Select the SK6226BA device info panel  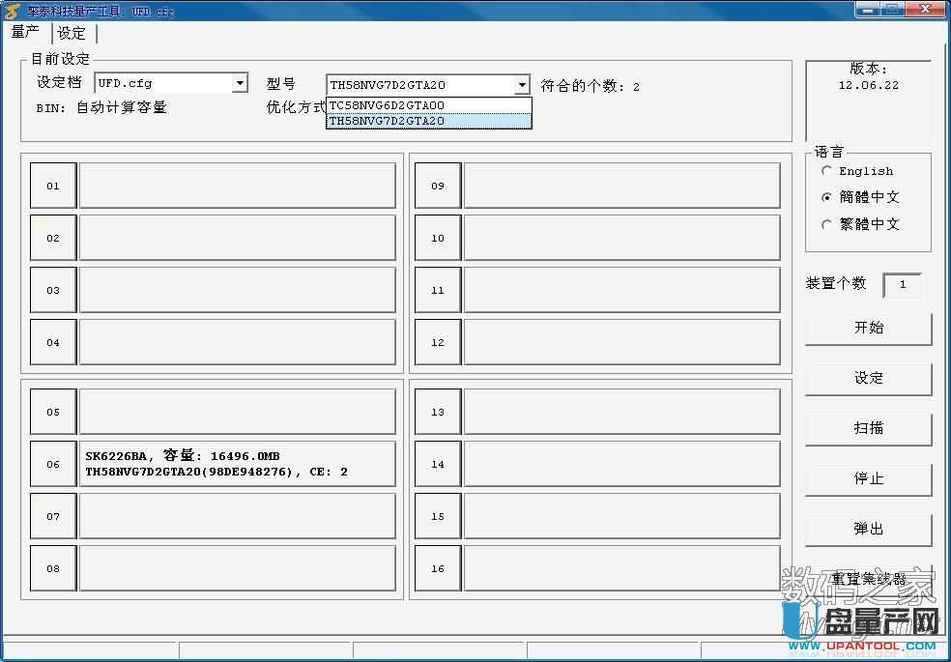[x=237, y=464]
